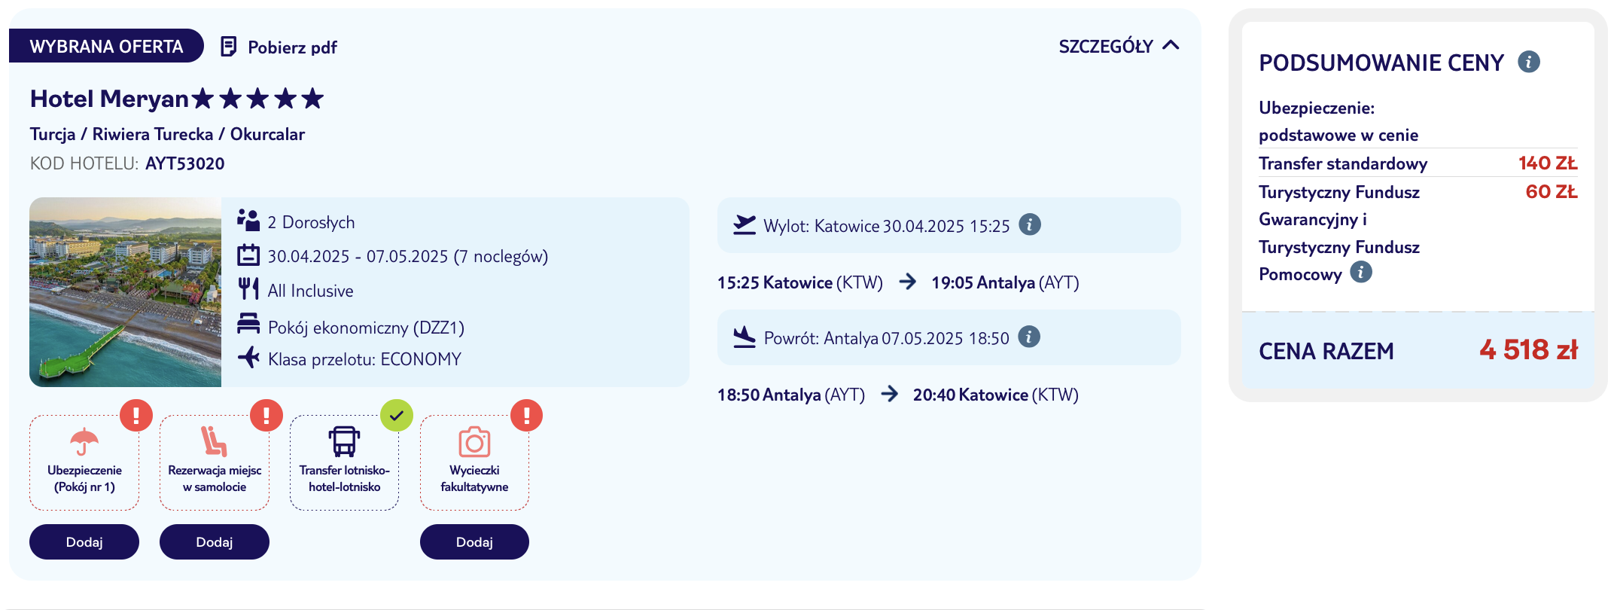Click the Hotel Meryan beach thumbnail
This screenshot has height=610, width=1614.
[x=126, y=292]
